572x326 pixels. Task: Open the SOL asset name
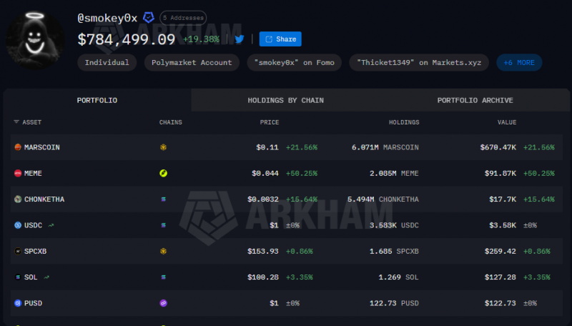coord(31,277)
